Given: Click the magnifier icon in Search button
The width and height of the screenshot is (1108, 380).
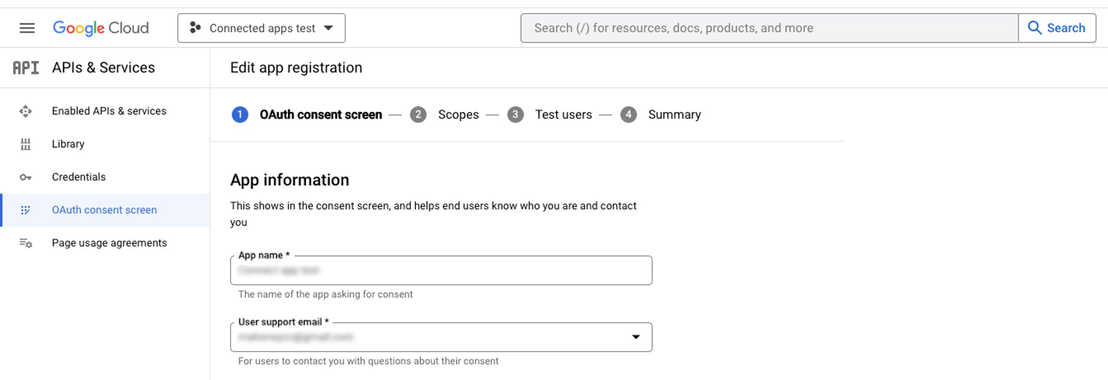Looking at the screenshot, I should point(1034,28).
